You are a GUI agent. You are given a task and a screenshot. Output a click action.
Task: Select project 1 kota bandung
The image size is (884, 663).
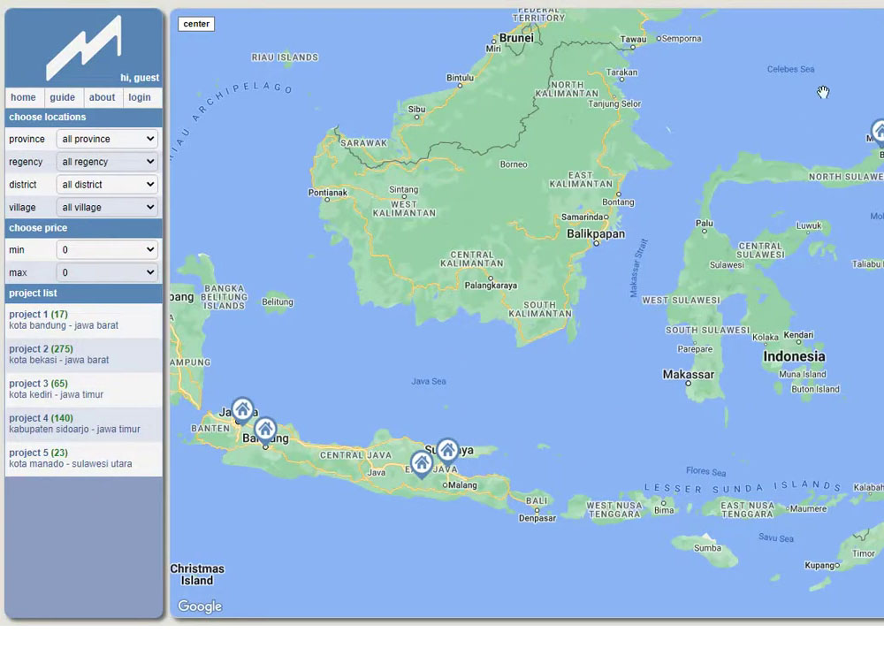[x=83, y=320]
